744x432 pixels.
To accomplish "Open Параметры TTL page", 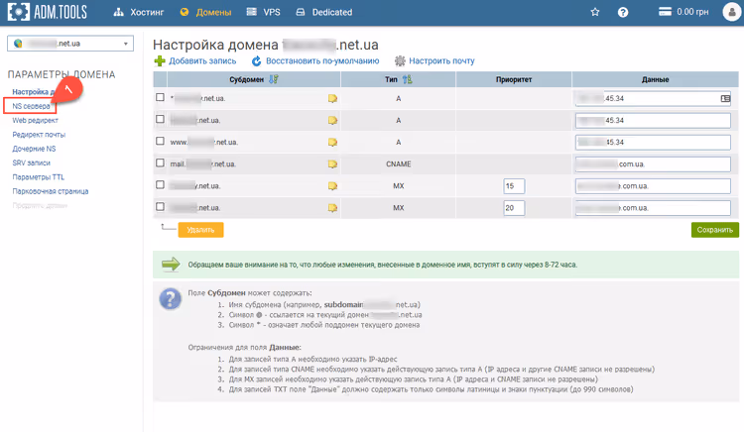I will [39, 177].
